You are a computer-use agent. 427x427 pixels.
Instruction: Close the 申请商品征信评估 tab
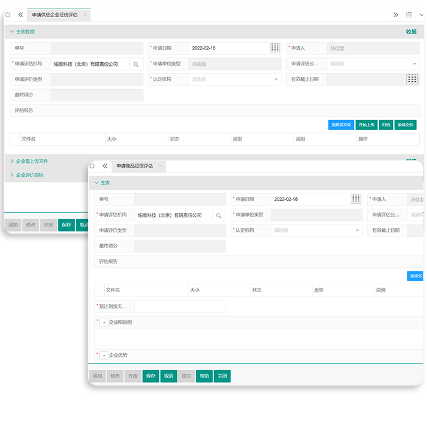[x=160, y=166]
